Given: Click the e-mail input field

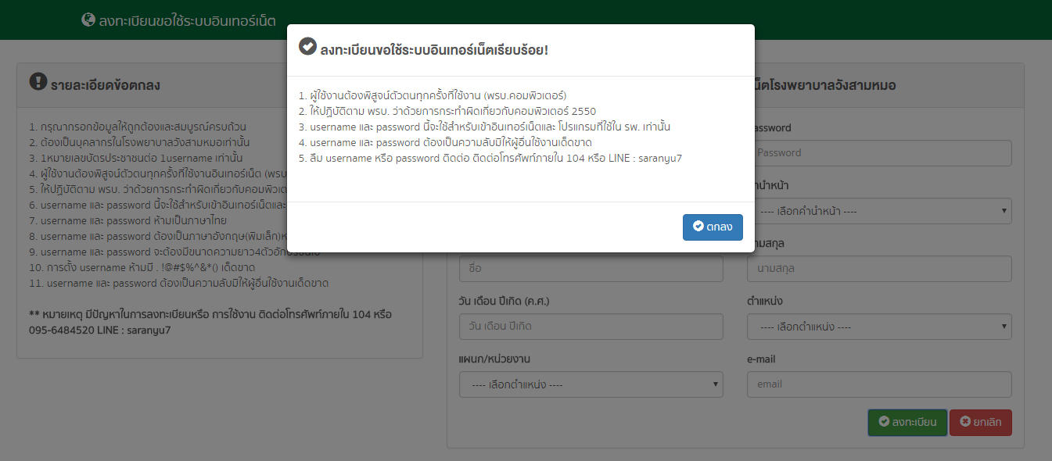Looking at the screenshot, I should coord(879,384).
